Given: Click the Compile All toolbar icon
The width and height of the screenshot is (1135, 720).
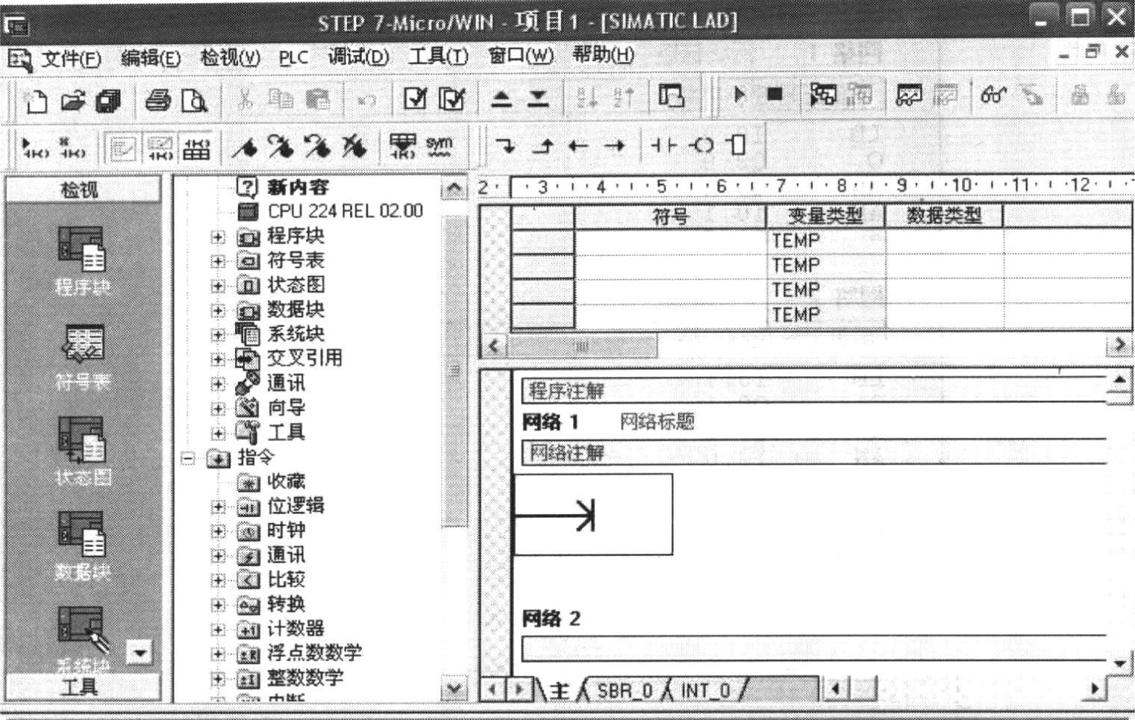Looking at the screenshot, I should click(451, 98).
